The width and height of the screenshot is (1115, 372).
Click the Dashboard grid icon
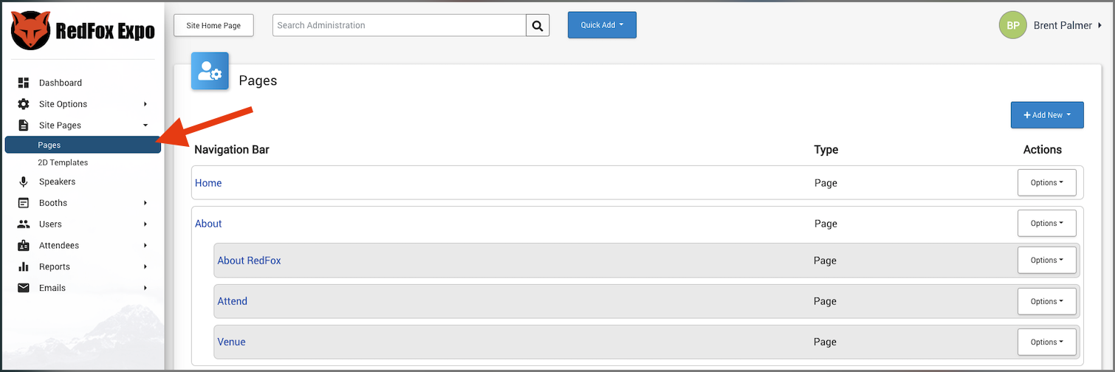click(x=24, y=83)
